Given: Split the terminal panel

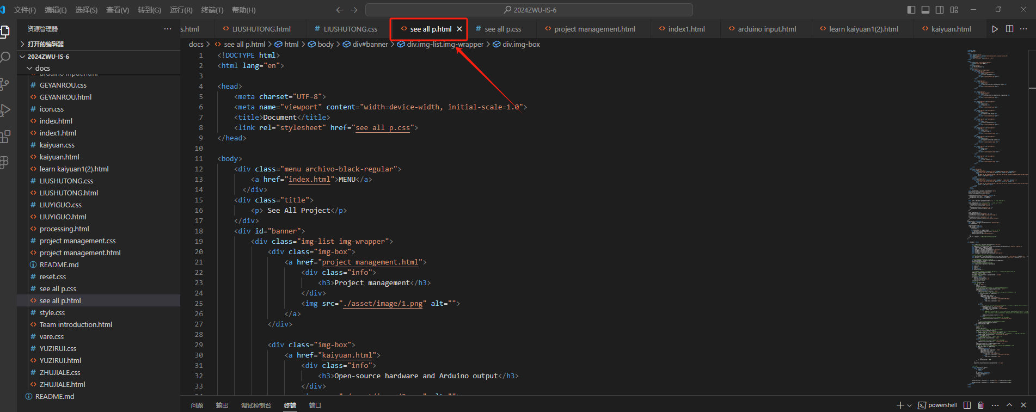Looking at the screenshot, I should (967, 405).
